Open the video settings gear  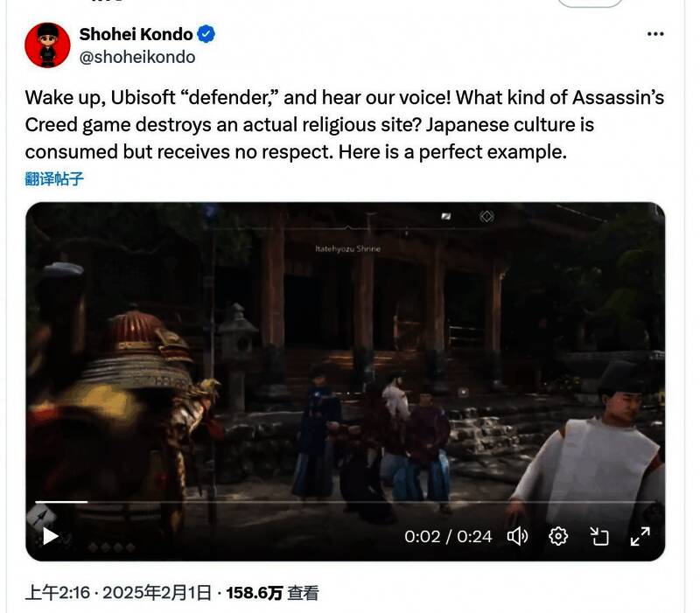click(558, 536)
